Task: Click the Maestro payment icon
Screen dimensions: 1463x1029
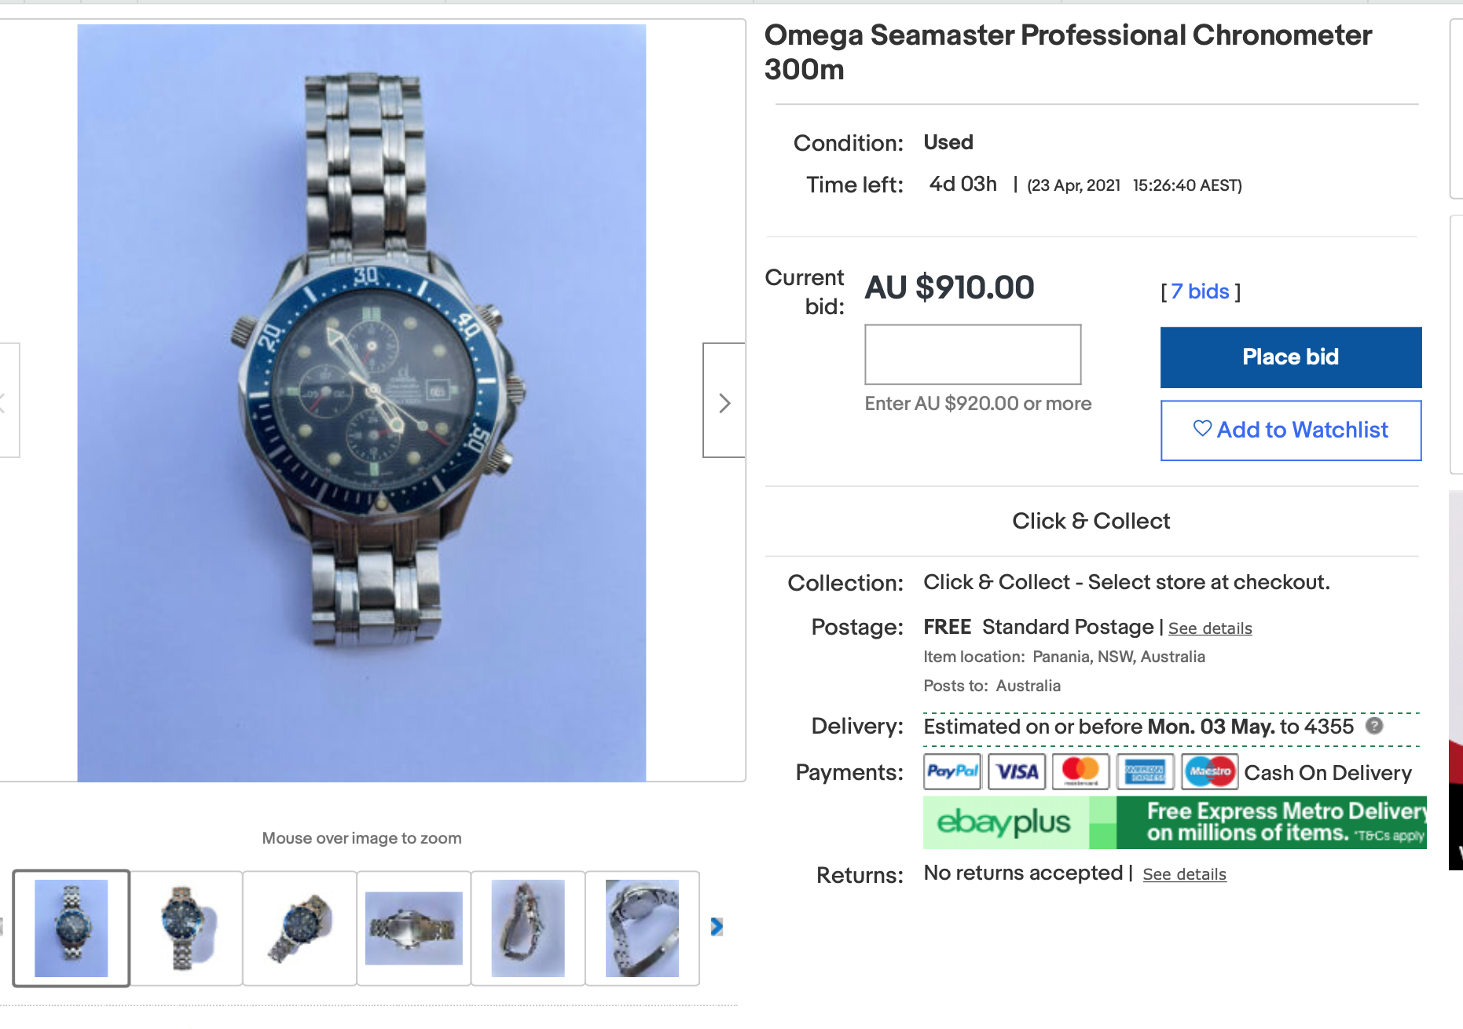Action: [x=1210, y=771]
